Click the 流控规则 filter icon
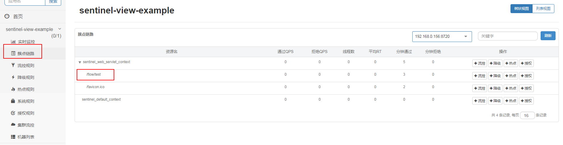563x145 pixels. pos(13,65)
